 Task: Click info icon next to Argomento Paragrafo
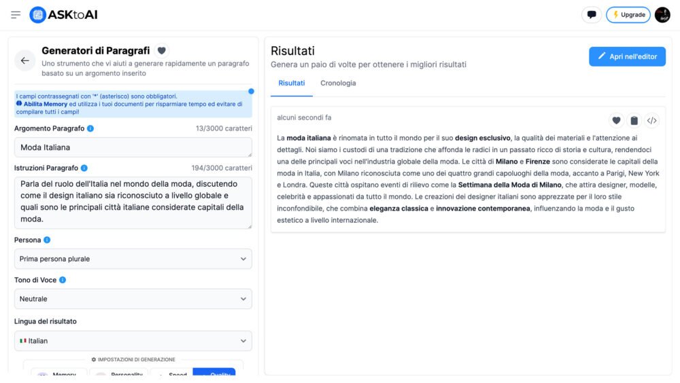click(x=90, y=128)
